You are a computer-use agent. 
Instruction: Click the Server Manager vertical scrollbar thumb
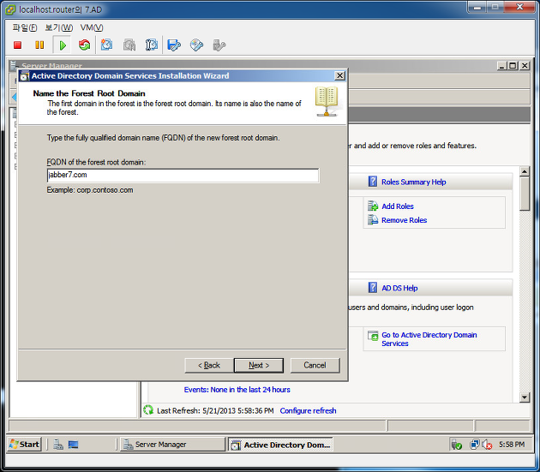coord(525,194)
